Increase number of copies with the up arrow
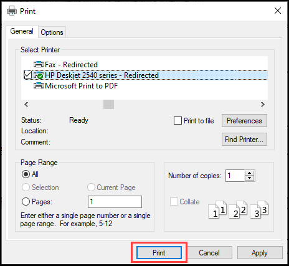The height and width of the screenshot is (266, 289). point(250,173)
